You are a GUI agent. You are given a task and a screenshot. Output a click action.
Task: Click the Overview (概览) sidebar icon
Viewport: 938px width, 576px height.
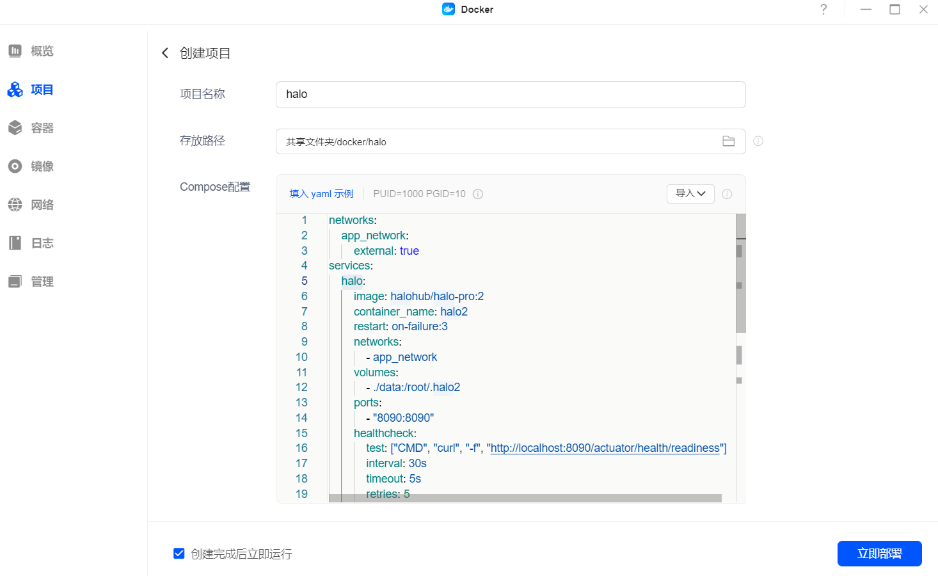[15, 51]
